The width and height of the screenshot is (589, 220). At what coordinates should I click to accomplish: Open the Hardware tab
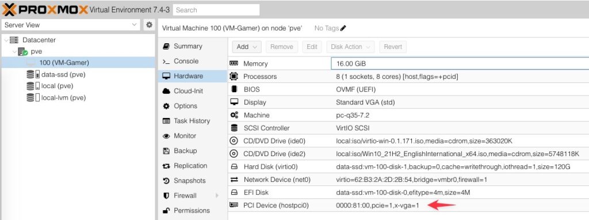click(x=193, y=76)
